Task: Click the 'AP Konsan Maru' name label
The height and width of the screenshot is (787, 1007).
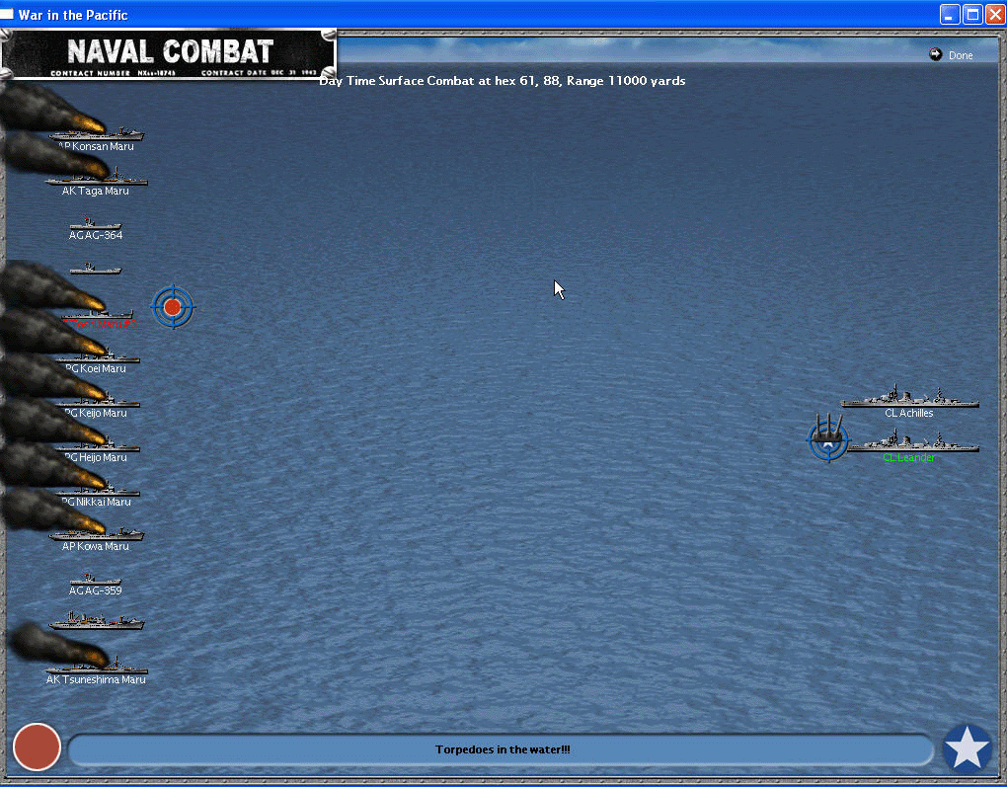Action: (96, 146)
